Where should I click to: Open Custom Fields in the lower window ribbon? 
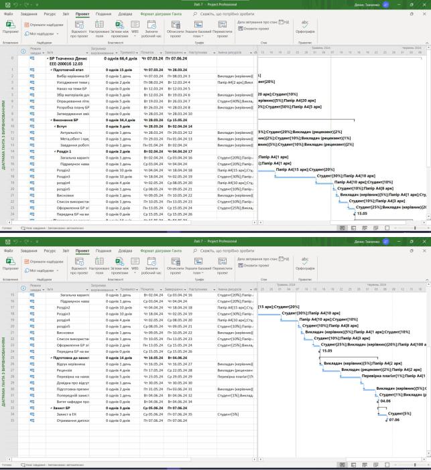99,266
